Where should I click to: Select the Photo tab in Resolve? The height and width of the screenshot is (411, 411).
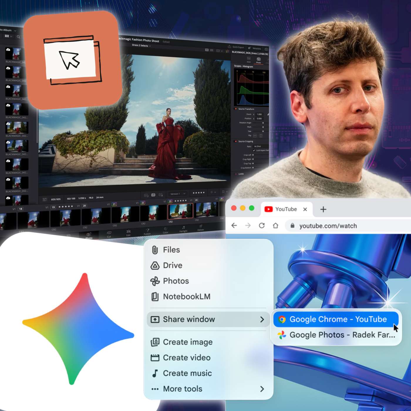(258, 60)
